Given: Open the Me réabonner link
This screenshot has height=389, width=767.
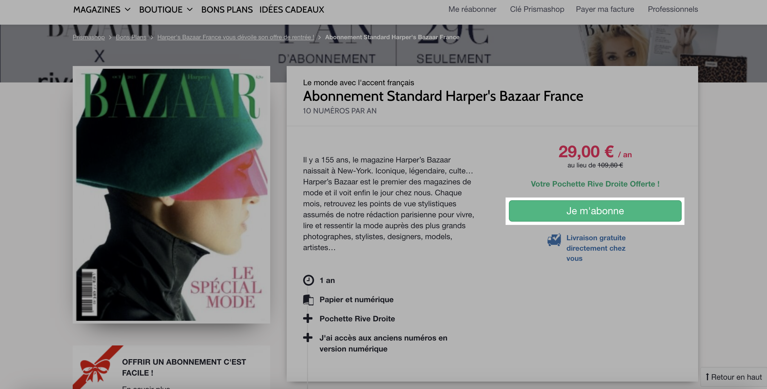Looking at the screenshot, I should point(472,9).
